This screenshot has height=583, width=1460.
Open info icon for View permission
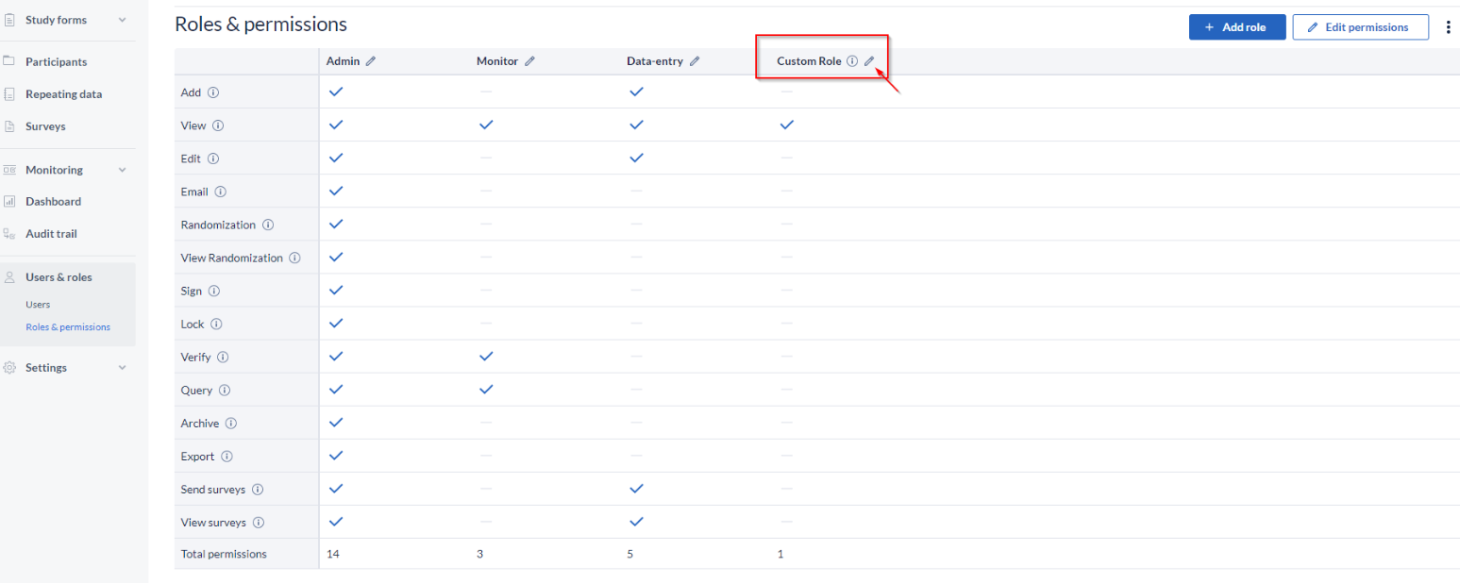pos(218,125)
